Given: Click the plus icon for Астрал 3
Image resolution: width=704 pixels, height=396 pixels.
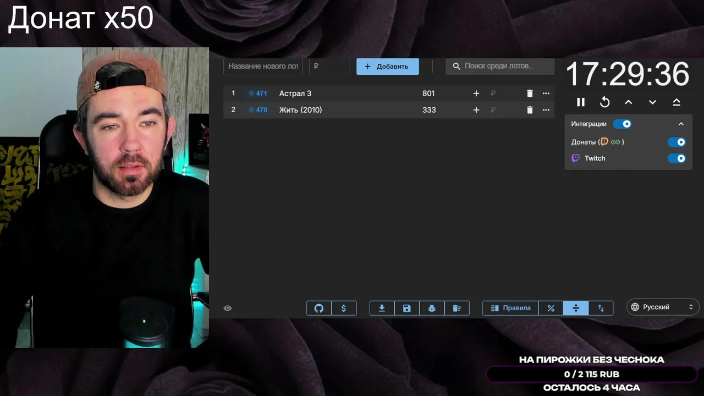Looking at the screenshot, I should point(476,94).
